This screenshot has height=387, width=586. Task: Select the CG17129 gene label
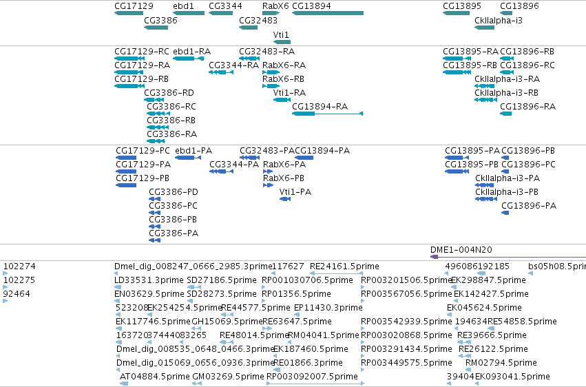click(134, 6)
